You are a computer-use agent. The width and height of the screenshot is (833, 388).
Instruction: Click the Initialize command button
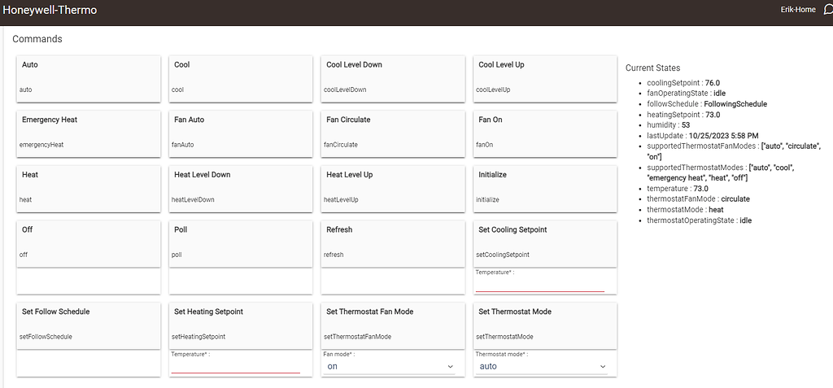544,188
